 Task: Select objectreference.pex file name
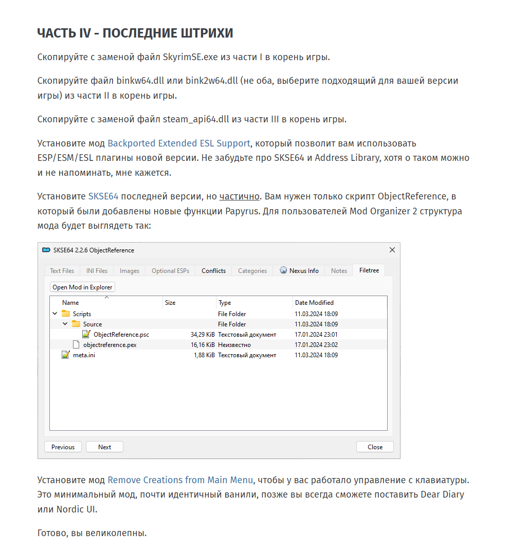110,345
